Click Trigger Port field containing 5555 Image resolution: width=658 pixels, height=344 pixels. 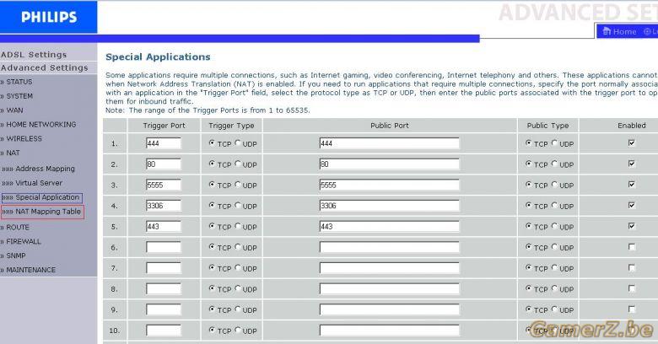point(164,185)
